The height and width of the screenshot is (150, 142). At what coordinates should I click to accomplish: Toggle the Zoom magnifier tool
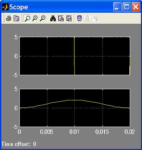[x=27, y=18]
